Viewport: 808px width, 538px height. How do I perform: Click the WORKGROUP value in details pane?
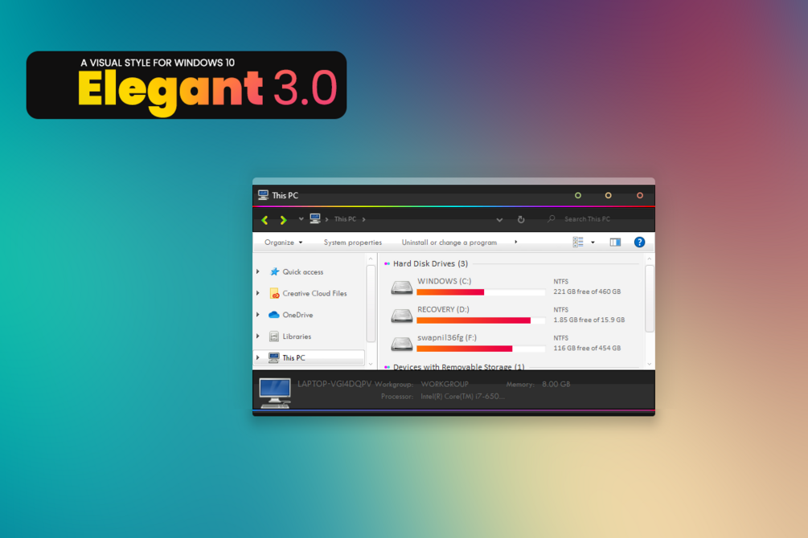tap(445, 384)
